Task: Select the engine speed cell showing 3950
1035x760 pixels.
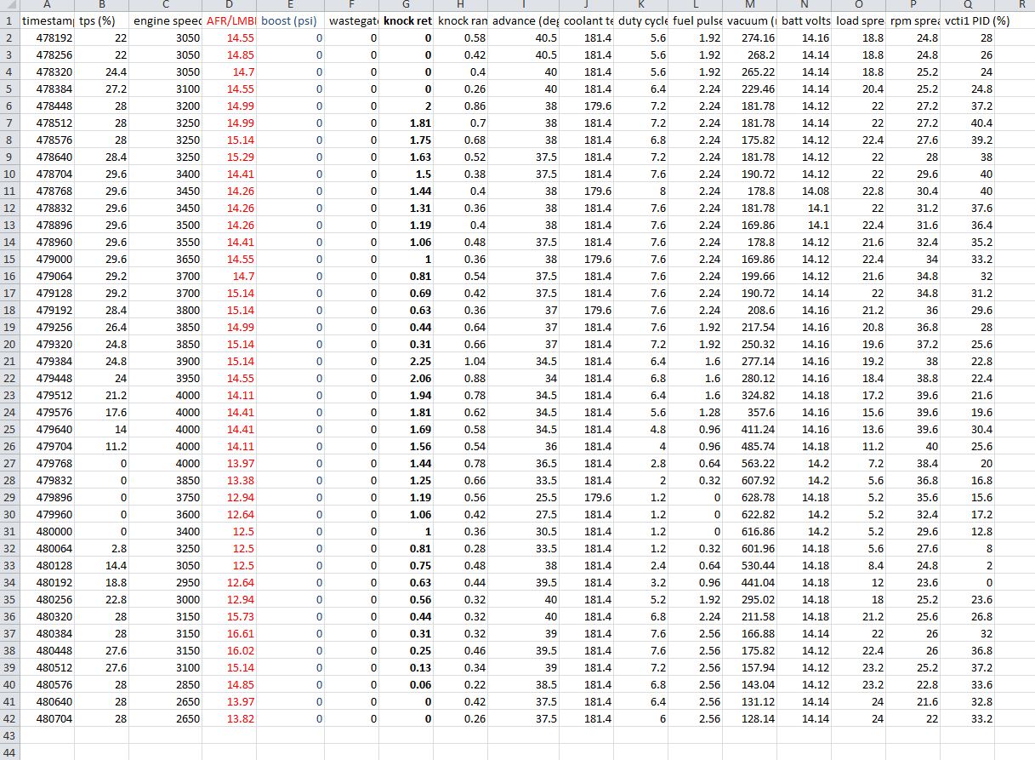Action: coord(166,378)
